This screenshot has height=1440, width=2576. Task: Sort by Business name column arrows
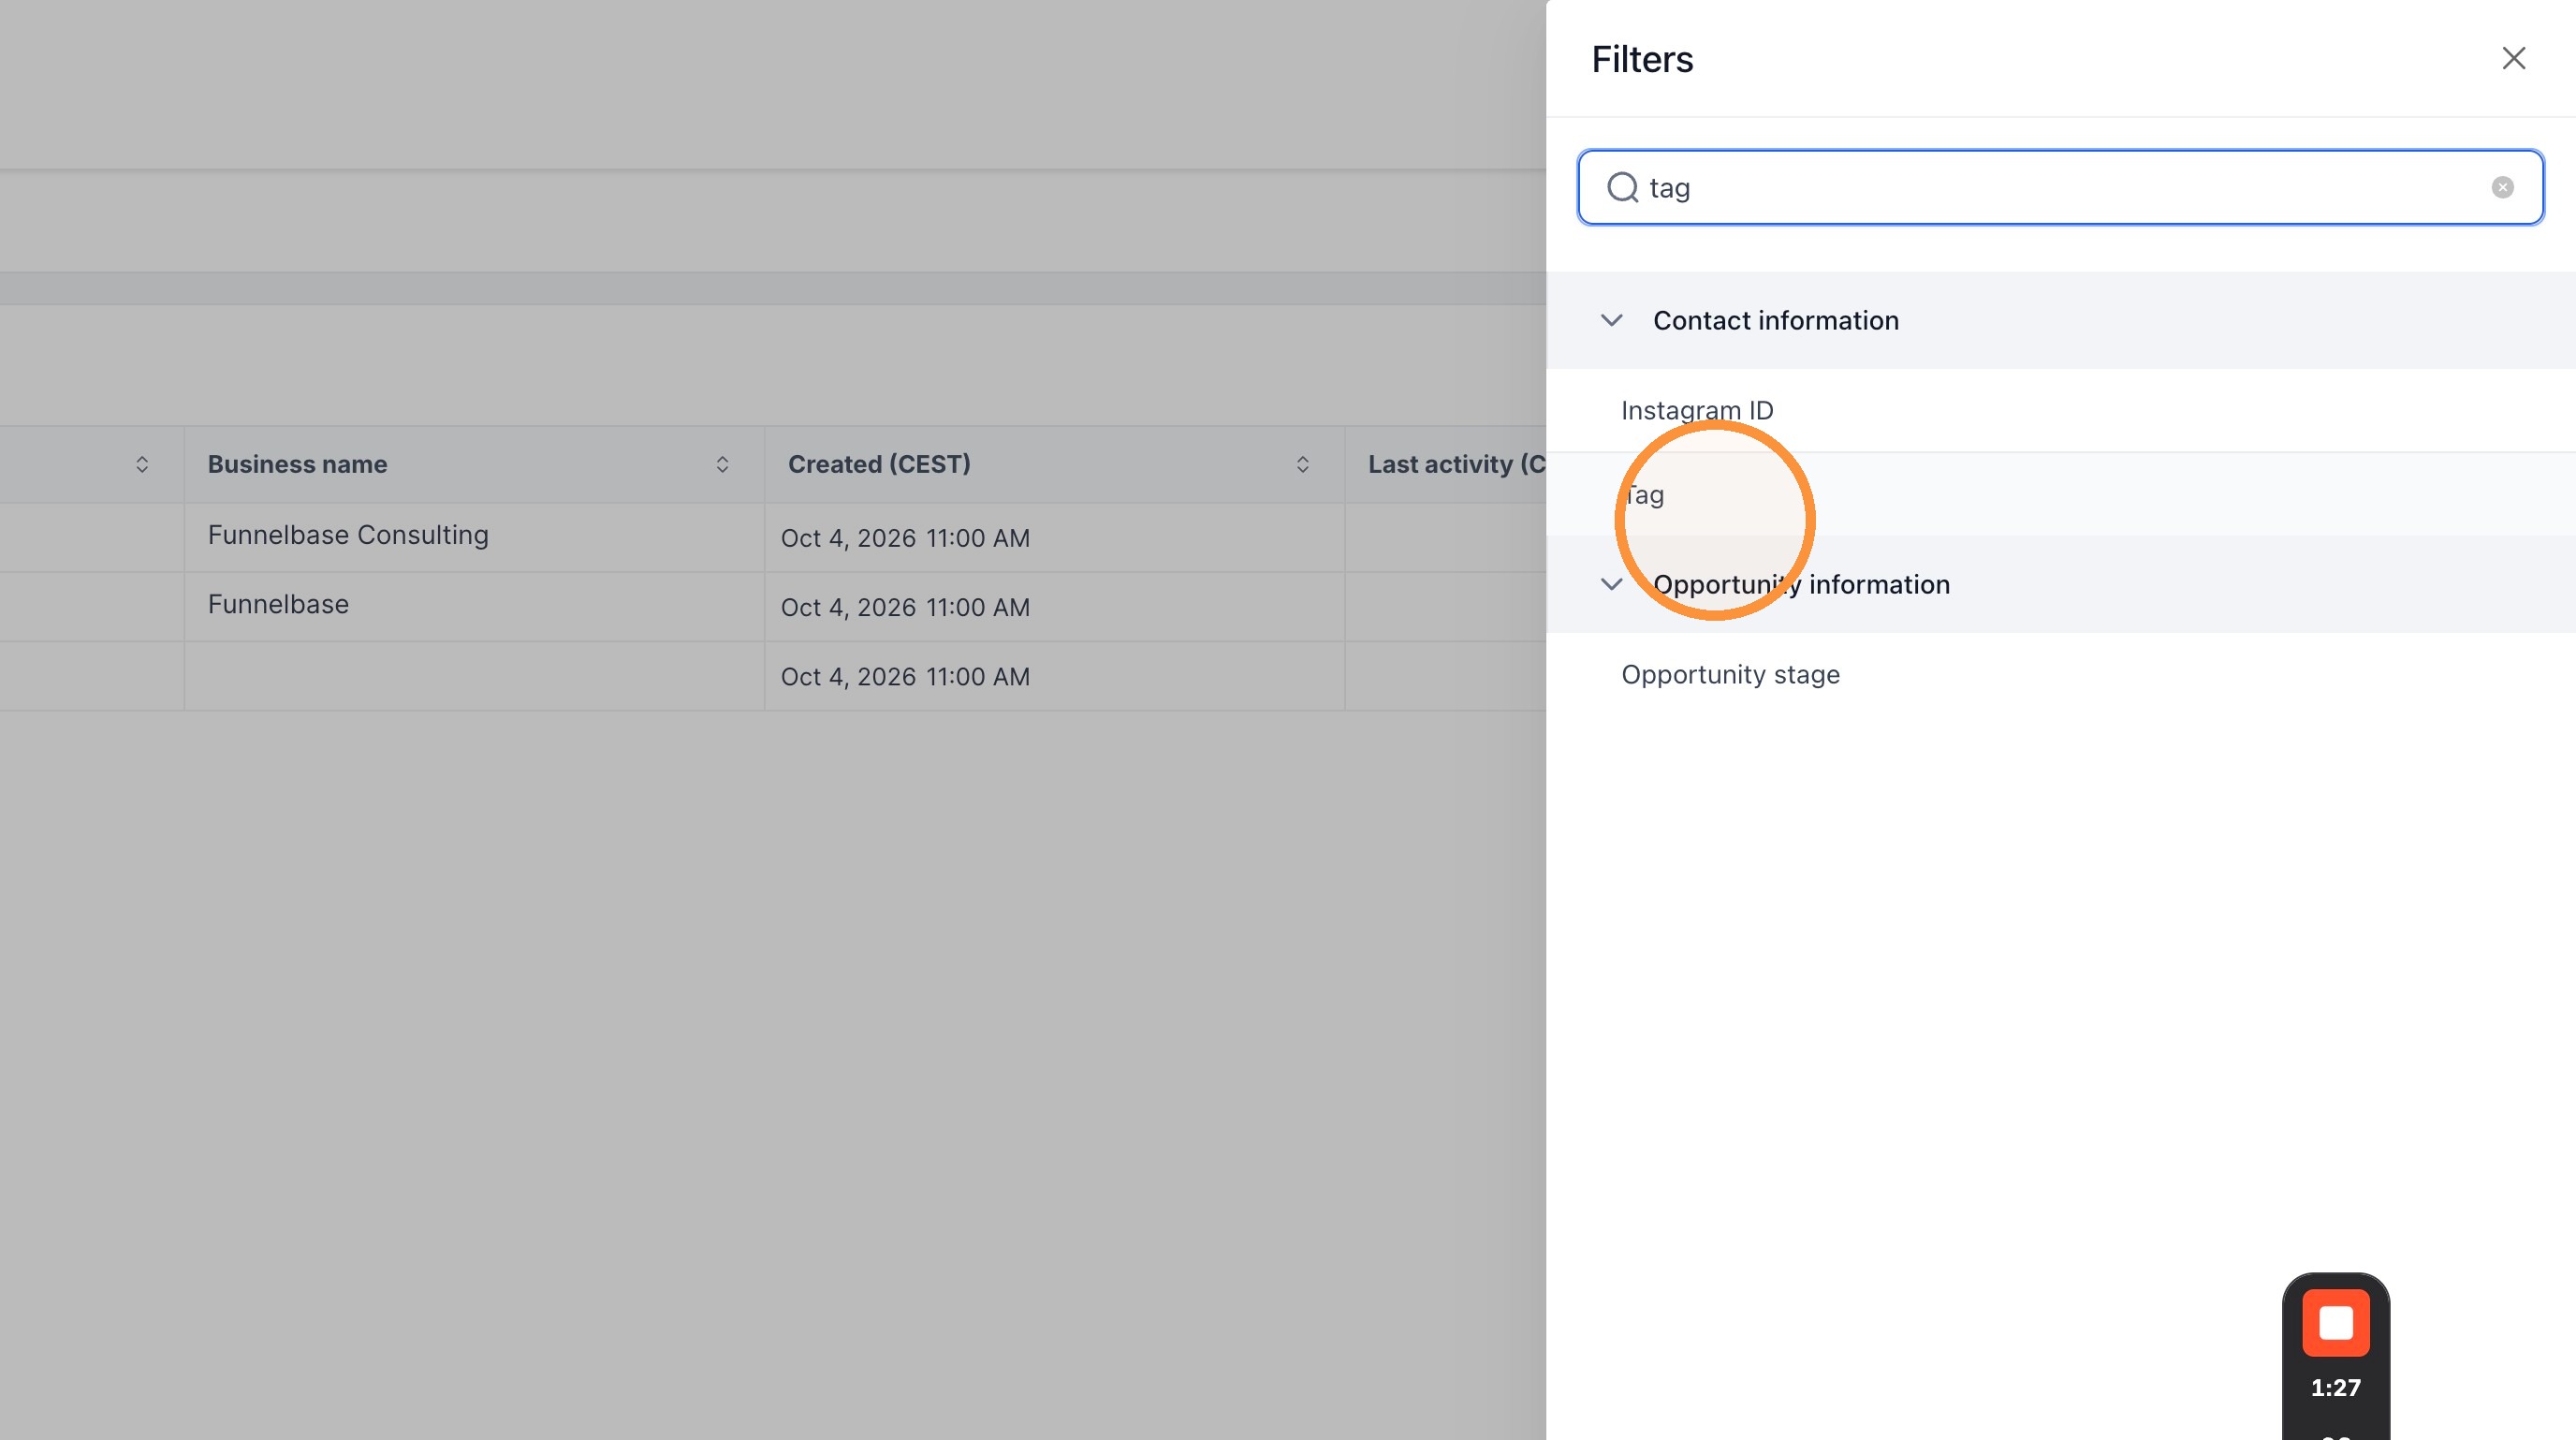point(722,464)
